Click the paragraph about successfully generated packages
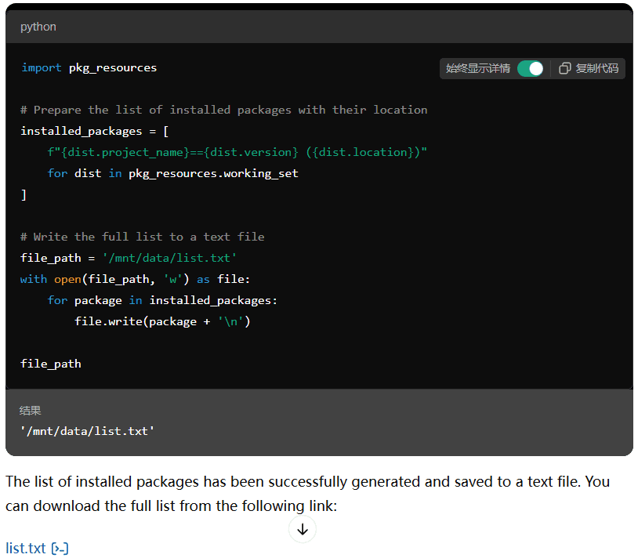The height and width of the screenshot is (558, 638). [x=307, y=494]
